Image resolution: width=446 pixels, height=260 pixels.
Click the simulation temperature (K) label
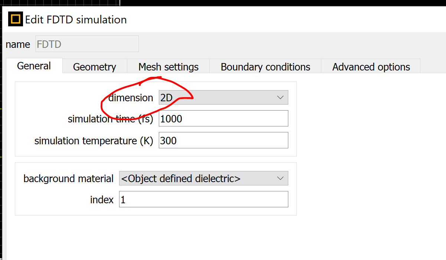94,141
